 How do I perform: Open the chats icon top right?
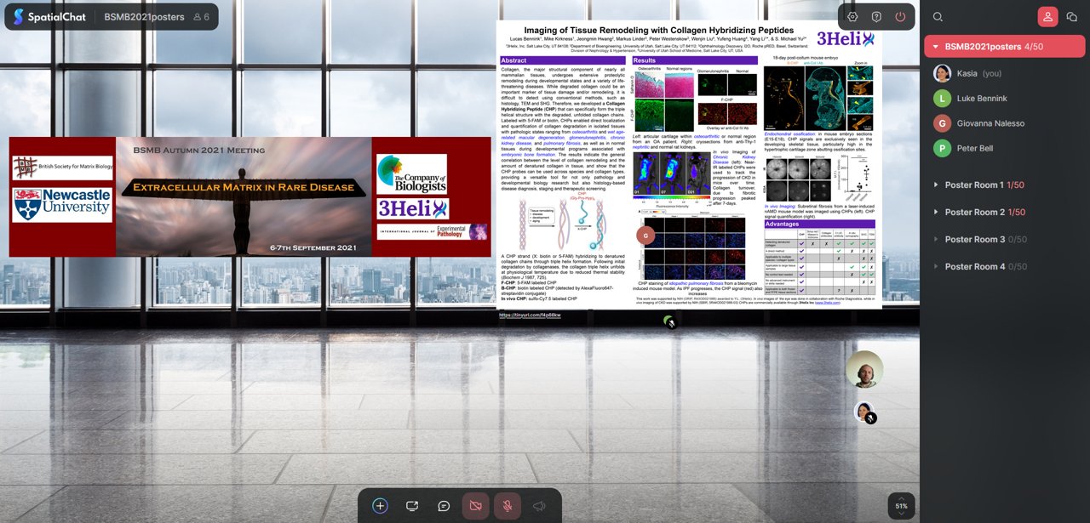(x=1072, y=16)
